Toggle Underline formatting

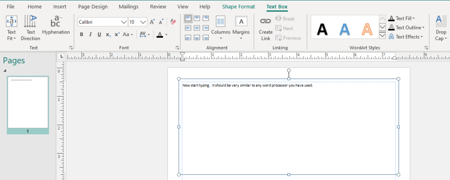[99, 34]
